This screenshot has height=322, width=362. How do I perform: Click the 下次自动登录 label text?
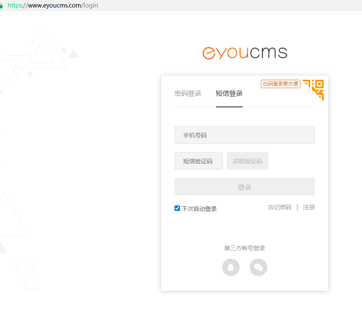pos(199,209)
